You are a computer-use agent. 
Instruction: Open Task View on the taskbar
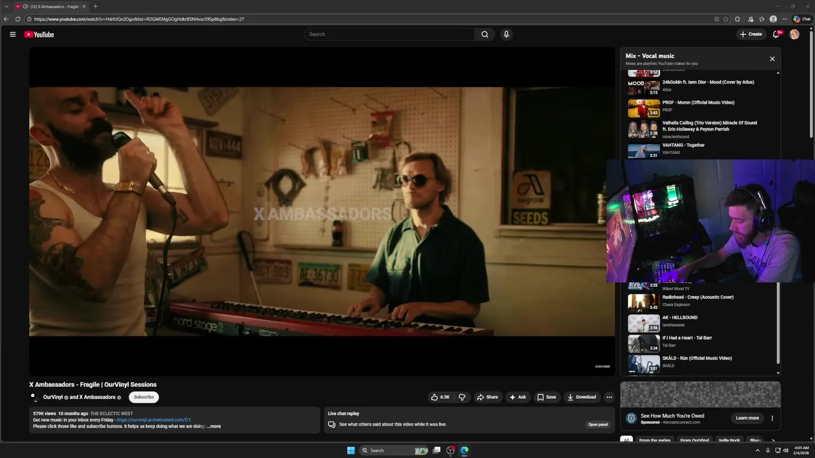(437, 450)
